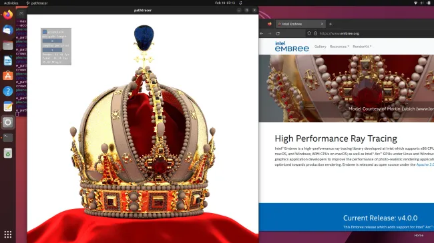
Task: Switch to Terminal from the dock
Action: pyautogui.click(x=8, y=137)
